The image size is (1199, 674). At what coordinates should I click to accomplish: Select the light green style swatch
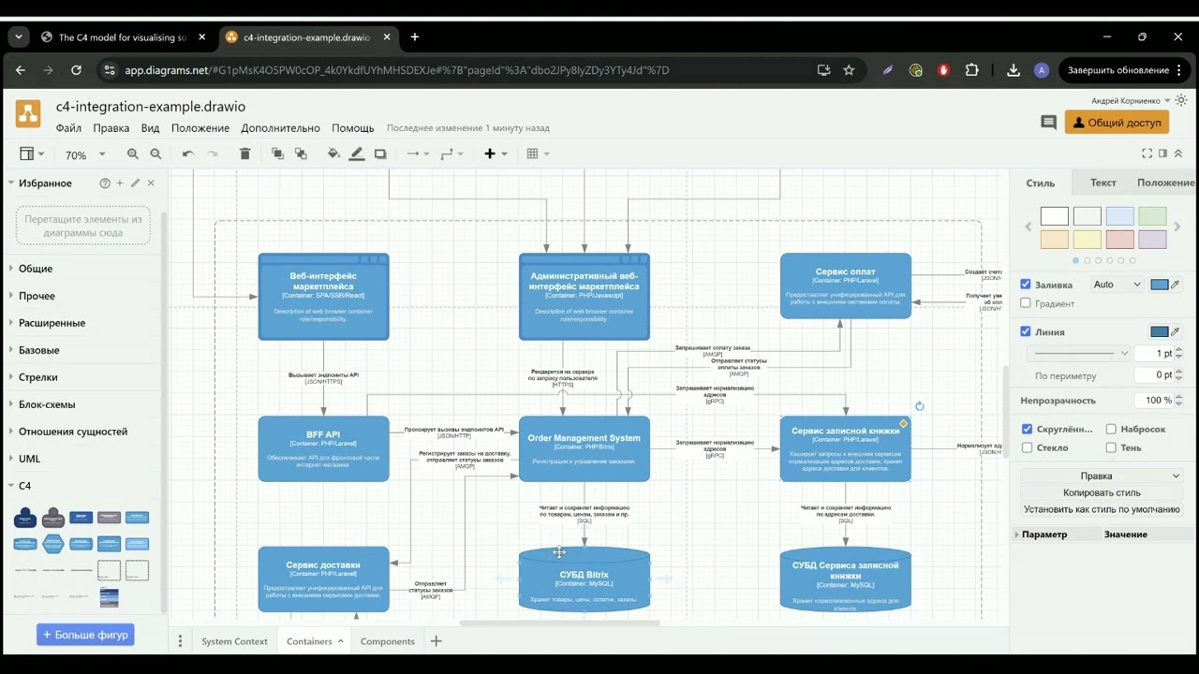point(1152,217)
